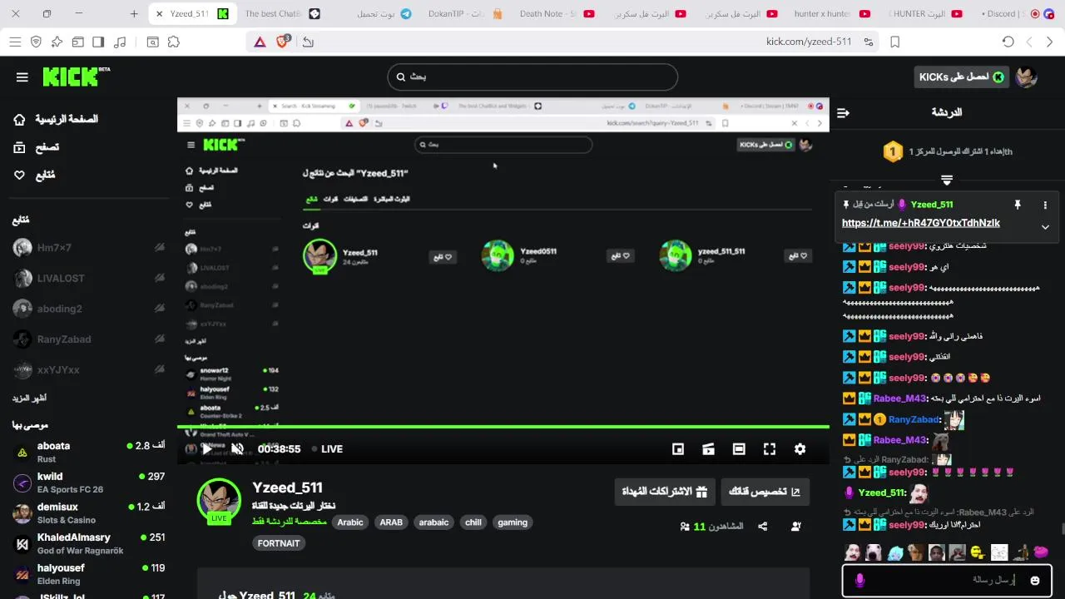
Task: Open recommended channel KhaledAlmasry
Action: (x=88, y=543)
